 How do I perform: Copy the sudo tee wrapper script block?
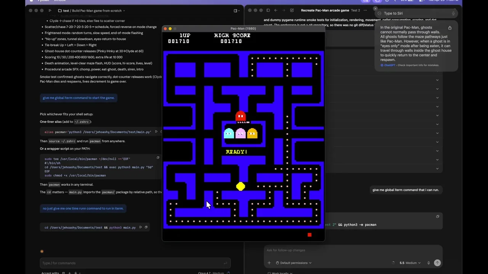(158, 158)
